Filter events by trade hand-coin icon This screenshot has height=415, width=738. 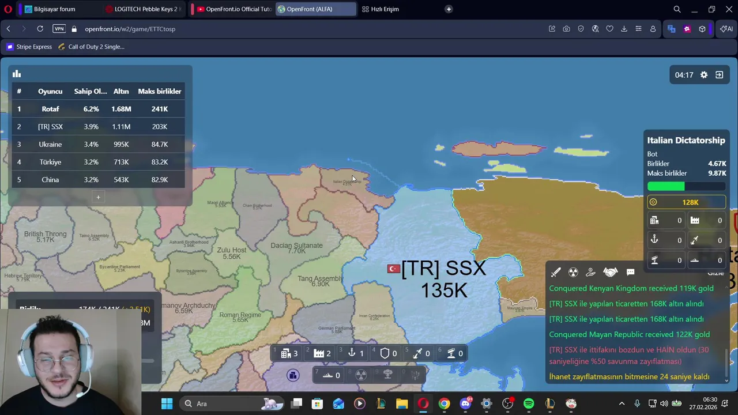pyautogui.click(x=590, y=272)
